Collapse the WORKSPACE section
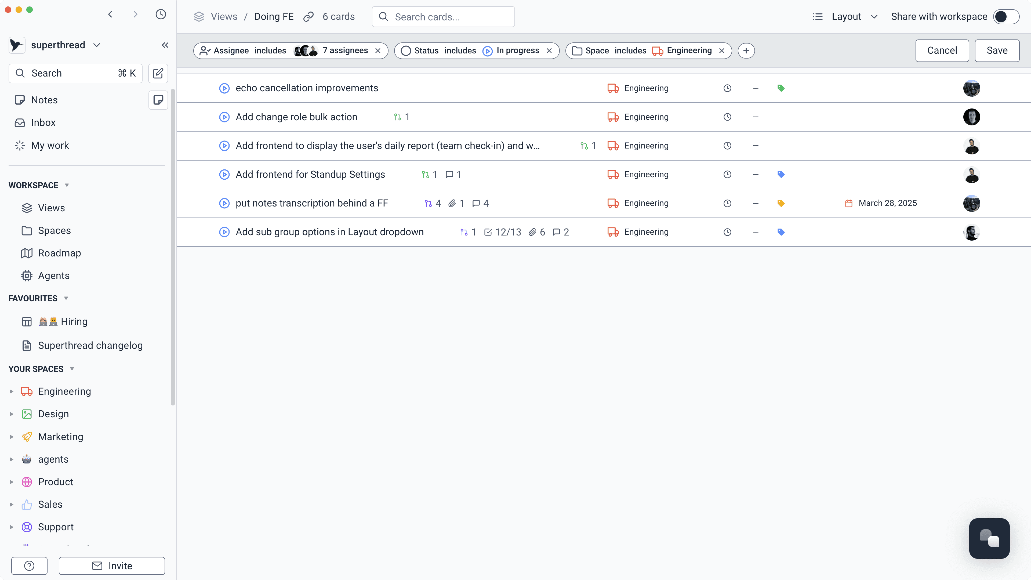Screen dimensions: 1031x580 (x=67, y=185)
